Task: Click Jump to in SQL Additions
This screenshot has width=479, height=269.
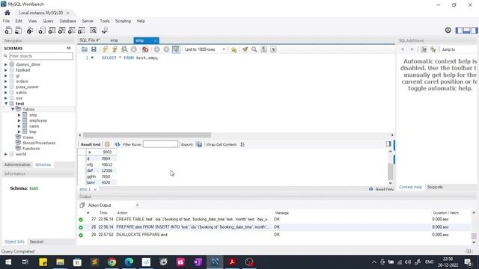Action: click(x=448, y=49)
